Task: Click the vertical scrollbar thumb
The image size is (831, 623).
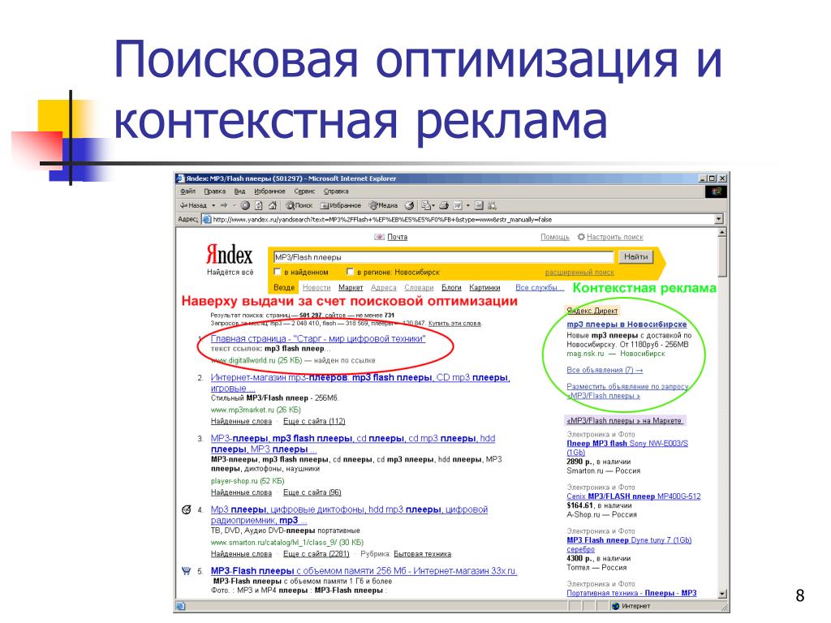Action: 721,257
